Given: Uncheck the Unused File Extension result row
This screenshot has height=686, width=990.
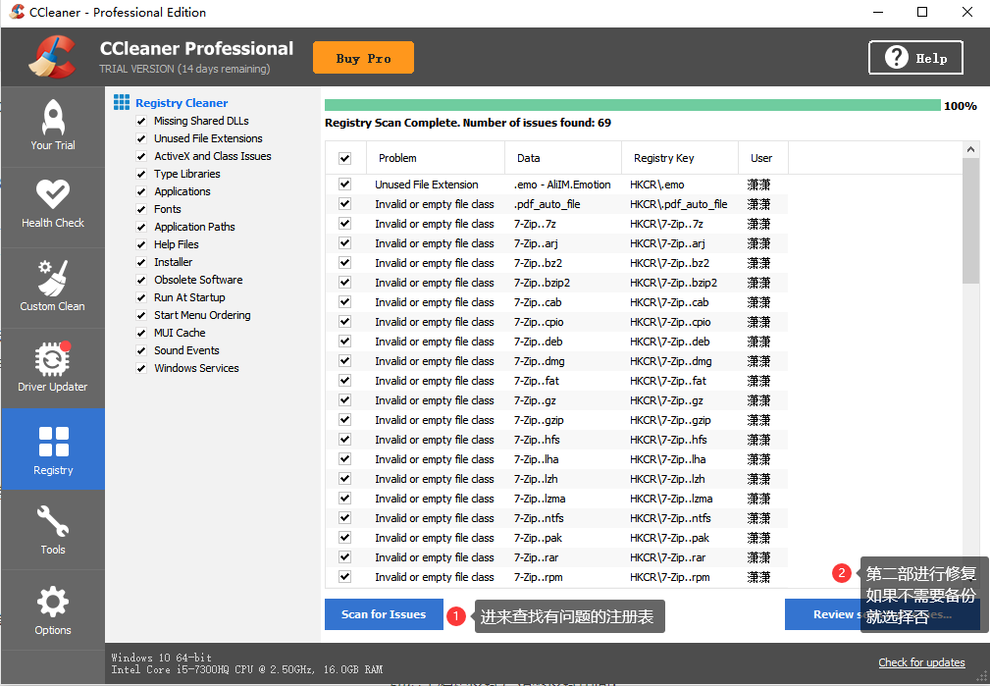Looking at the screenshot, I should click(x=345, y=184).
